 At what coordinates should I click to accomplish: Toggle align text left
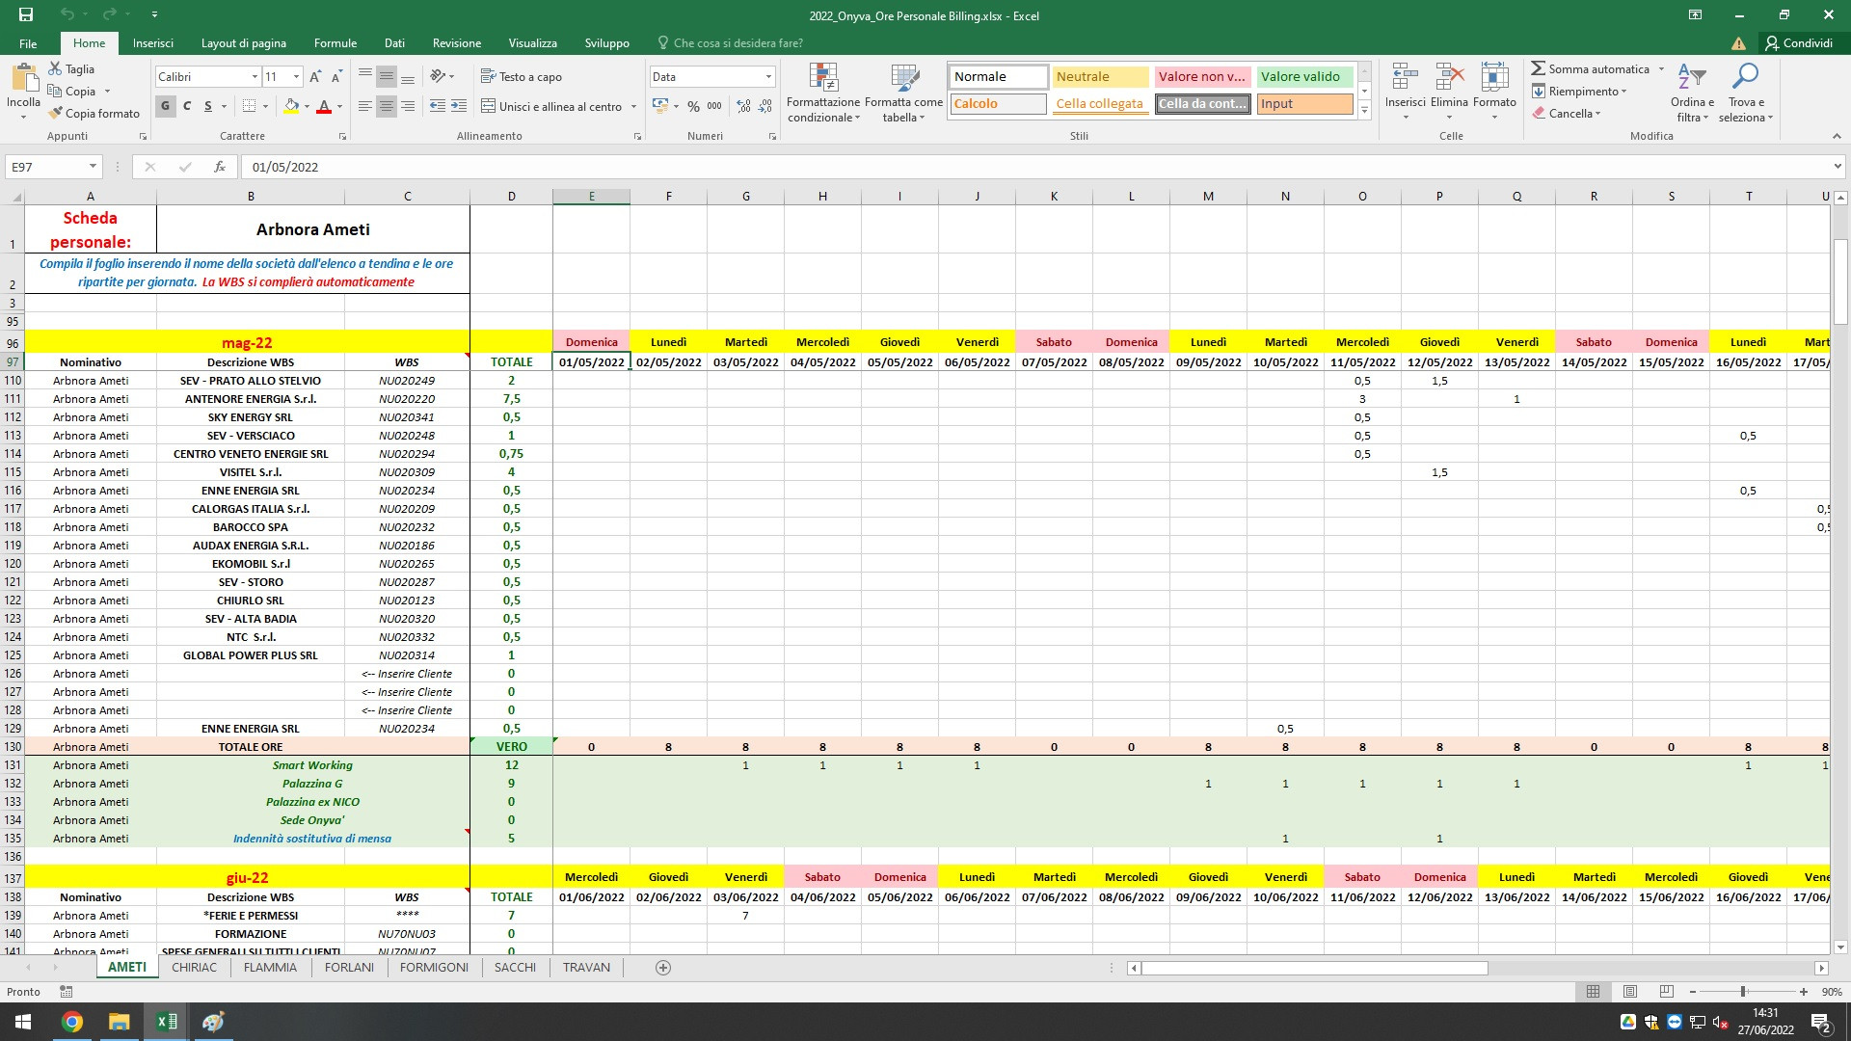click(364, 106)
